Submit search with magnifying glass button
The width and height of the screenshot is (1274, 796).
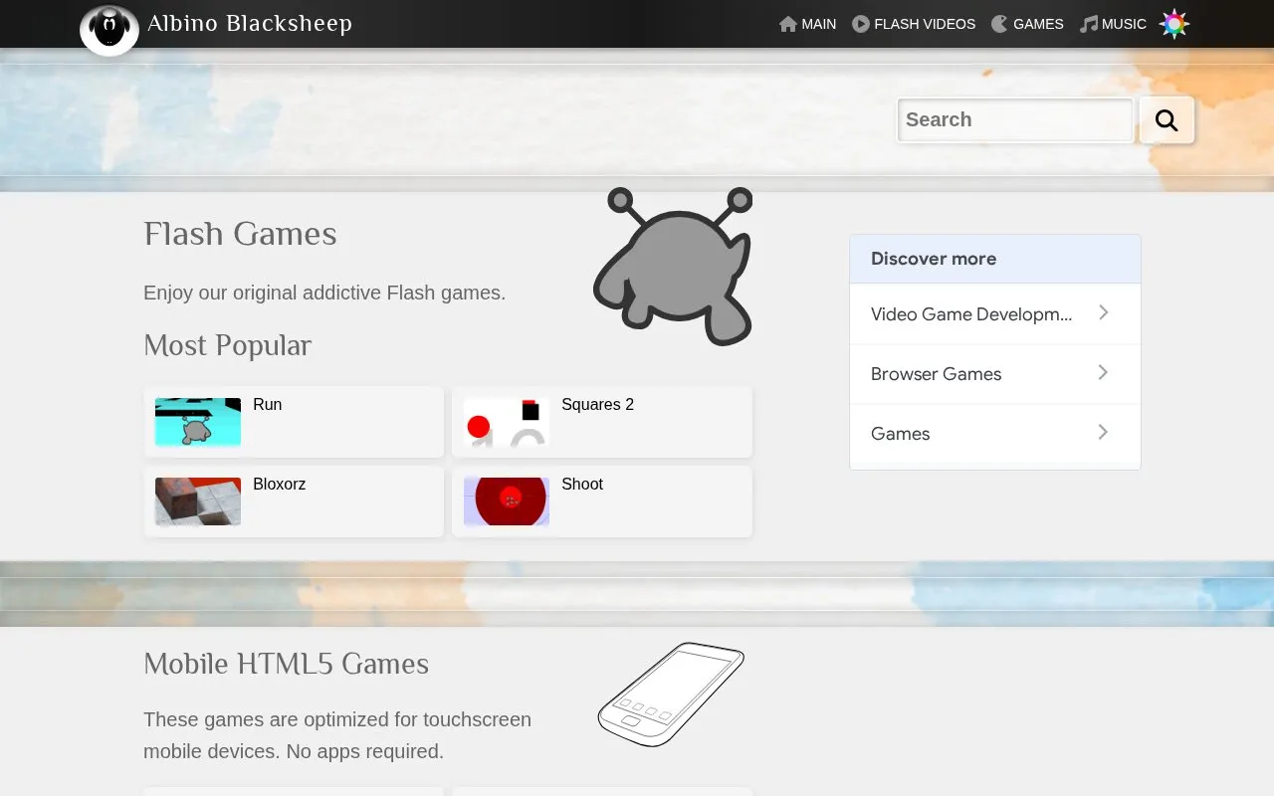[x=1167, y=120]
